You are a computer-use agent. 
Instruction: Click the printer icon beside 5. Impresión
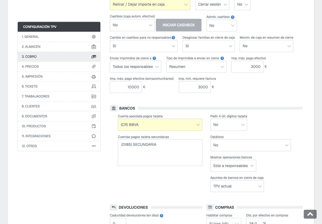pos(94,77)
